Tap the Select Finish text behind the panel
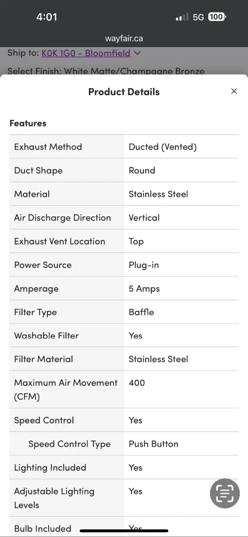 pyautogui.click(x=106, y=71)
